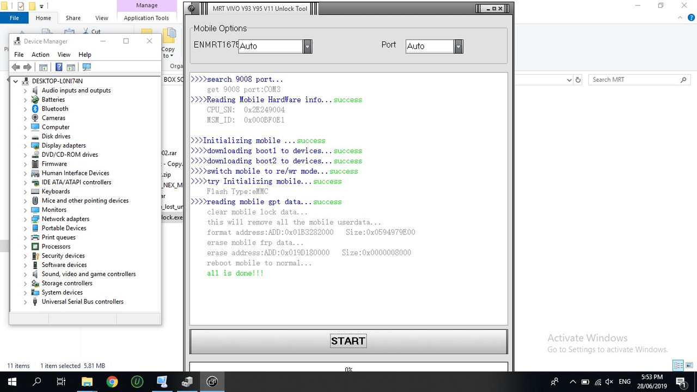Select IDE ATA/ATAPI controllers tree item

77,182
